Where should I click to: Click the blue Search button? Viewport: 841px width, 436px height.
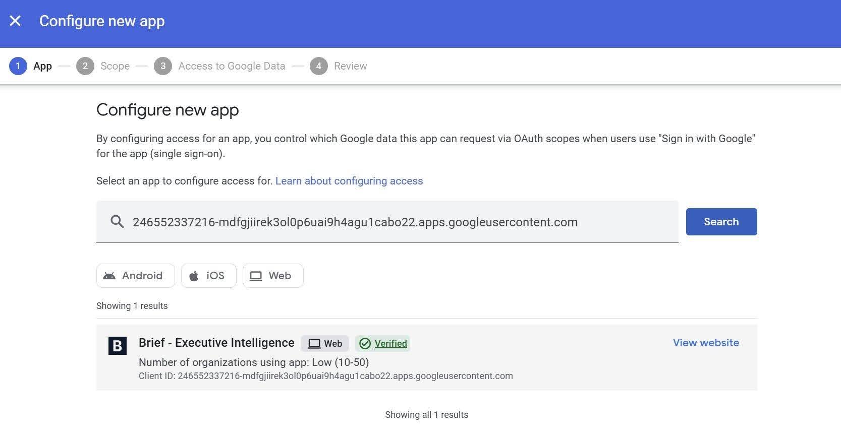(721, 222)
